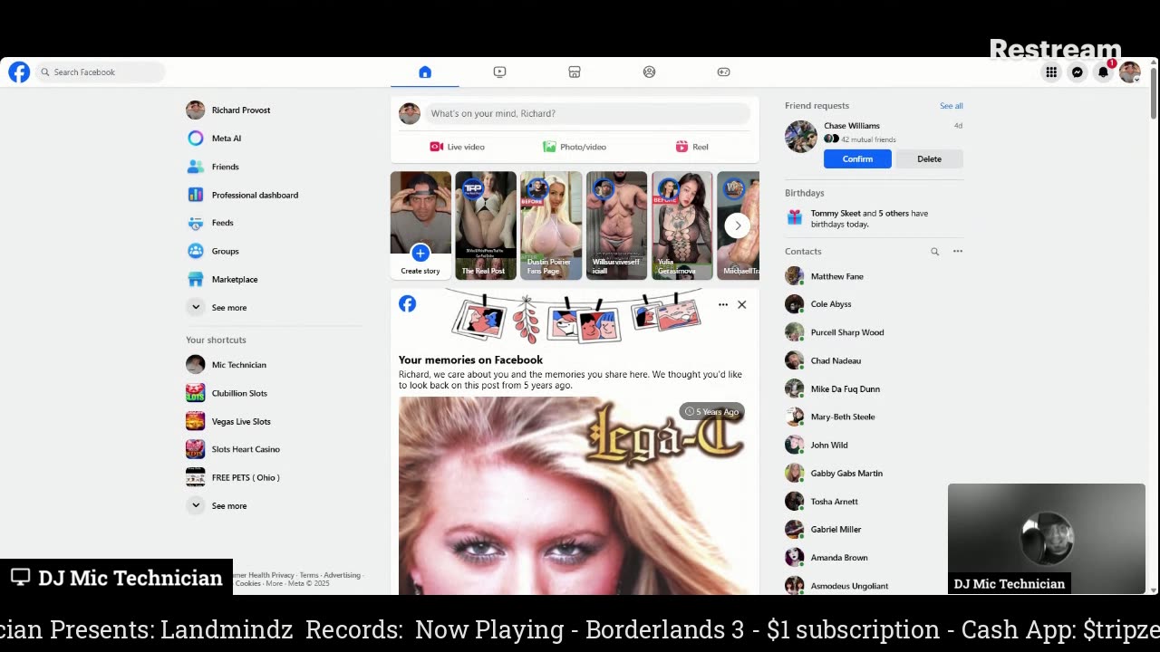
Task: Click Create story card
Action: coord(420,225)
